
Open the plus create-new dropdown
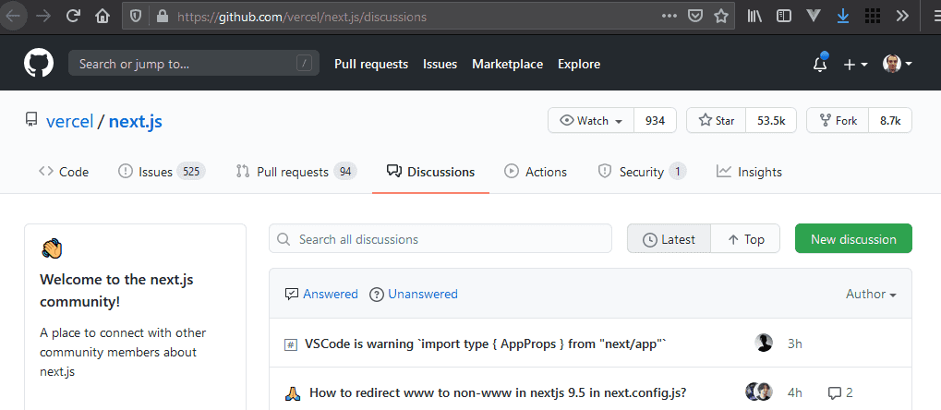[855, 64]
